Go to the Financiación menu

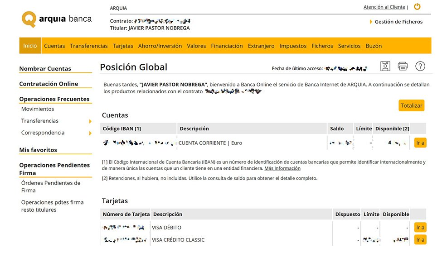(227, 46)
